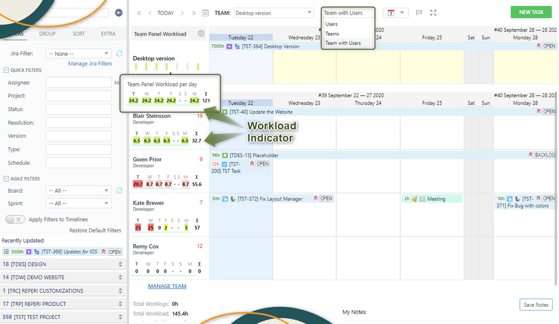This screenshot has width=559, height=324.
Task: Go to next day arrow
Action: coord(182,13)
